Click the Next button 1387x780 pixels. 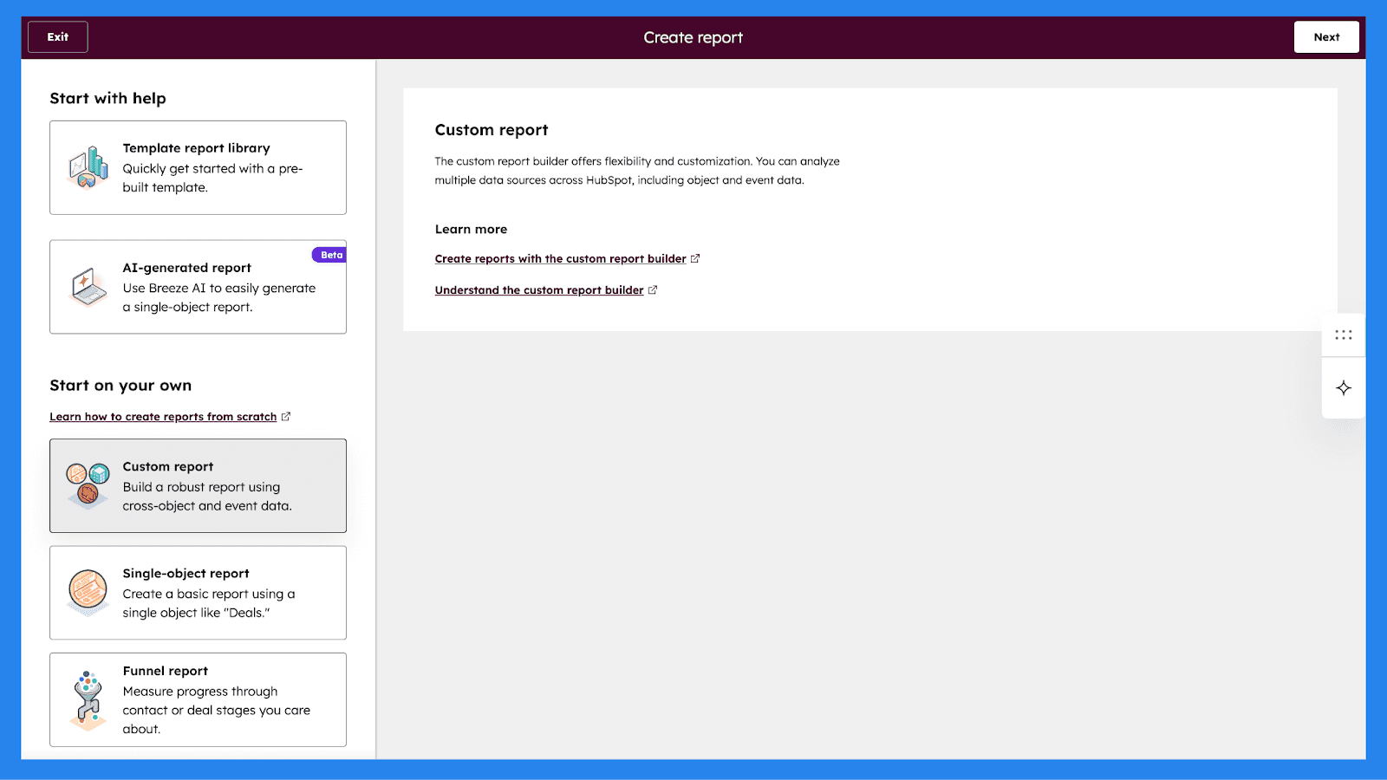pos(1326,36)
